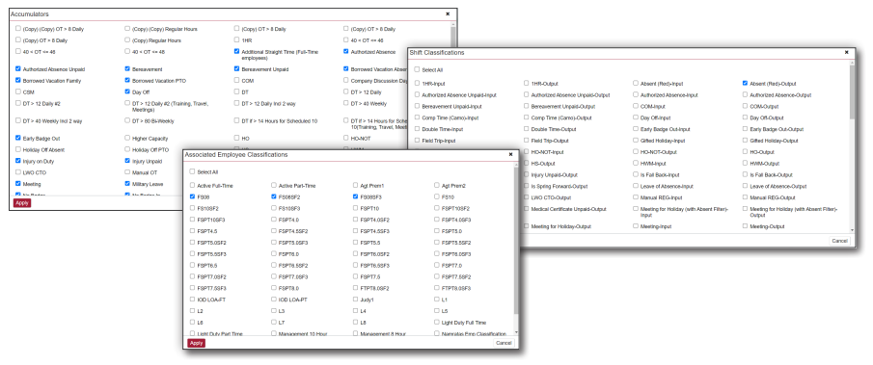
Task: Check the L8 classification box
Action: coord(355,323)
